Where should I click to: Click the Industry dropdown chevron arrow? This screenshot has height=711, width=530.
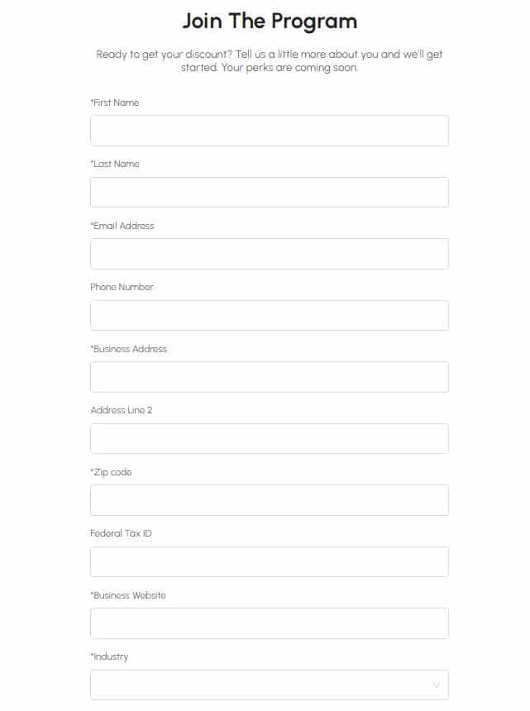436,685
